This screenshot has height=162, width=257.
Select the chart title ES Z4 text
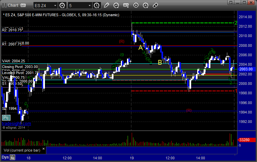click(x=61, y=15)
